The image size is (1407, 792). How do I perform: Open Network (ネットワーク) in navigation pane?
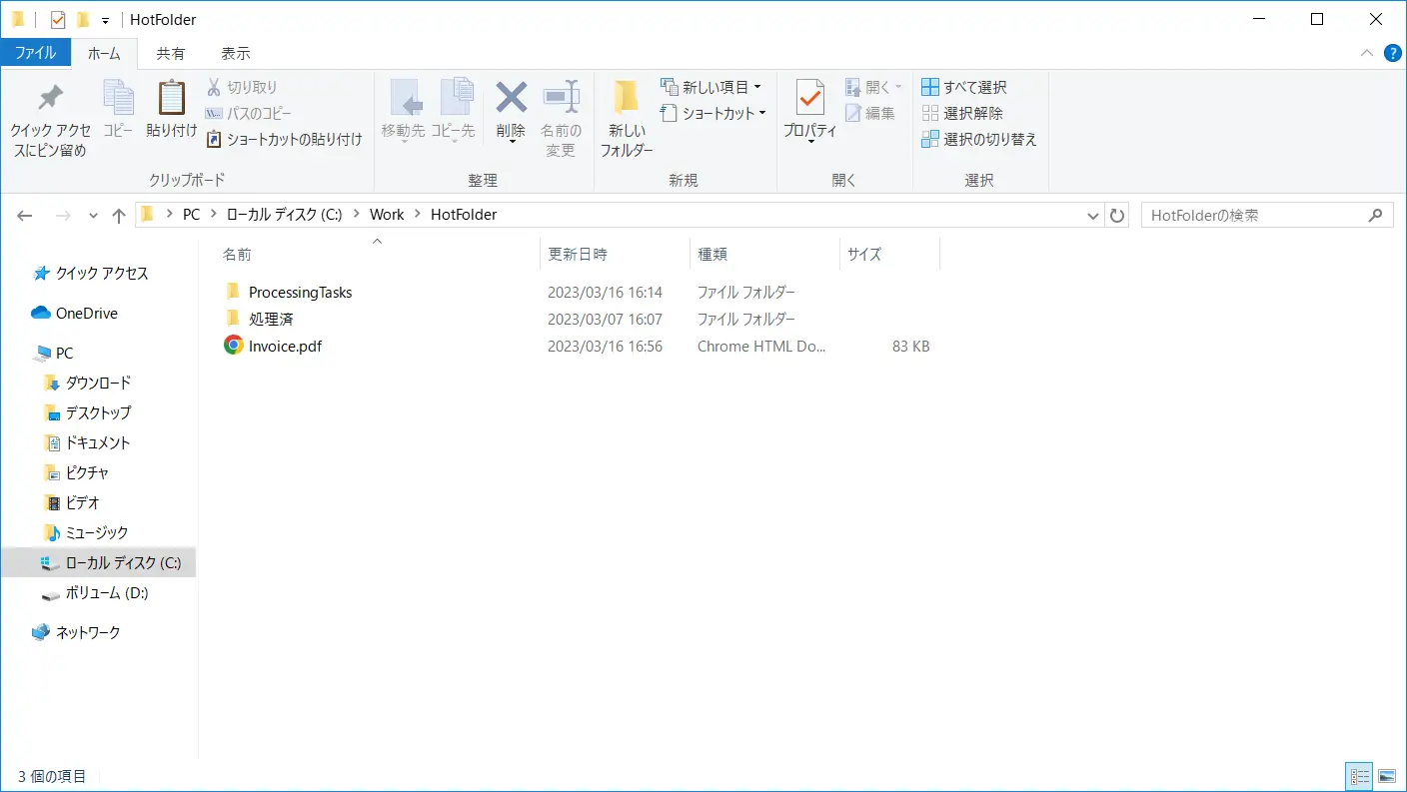(x=88, y=633)
